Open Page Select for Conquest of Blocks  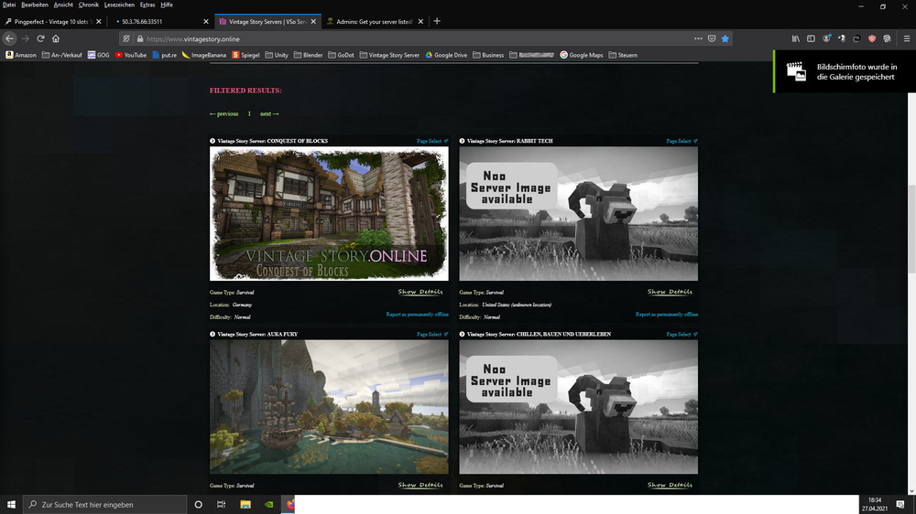[432, 141]
